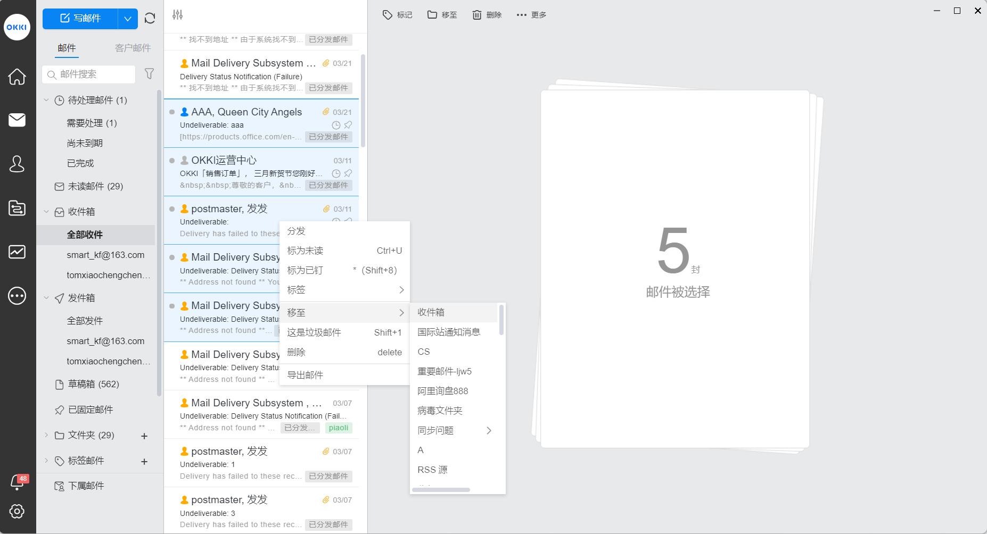Click the 已固定邮件 pin icon in the folder tree
This screenshot has width=987, height=534.
pos(60,410)
